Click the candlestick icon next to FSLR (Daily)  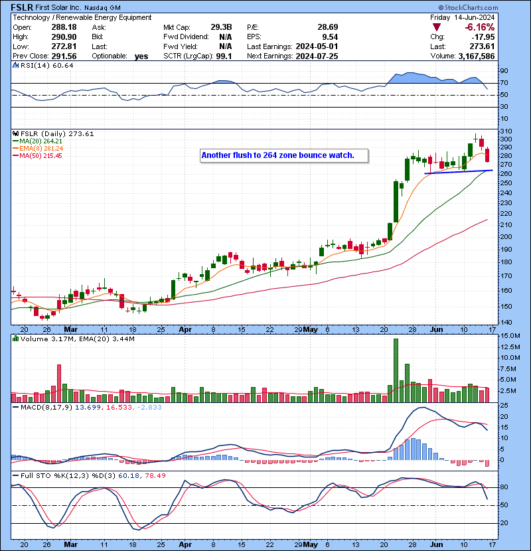(15, 134)
